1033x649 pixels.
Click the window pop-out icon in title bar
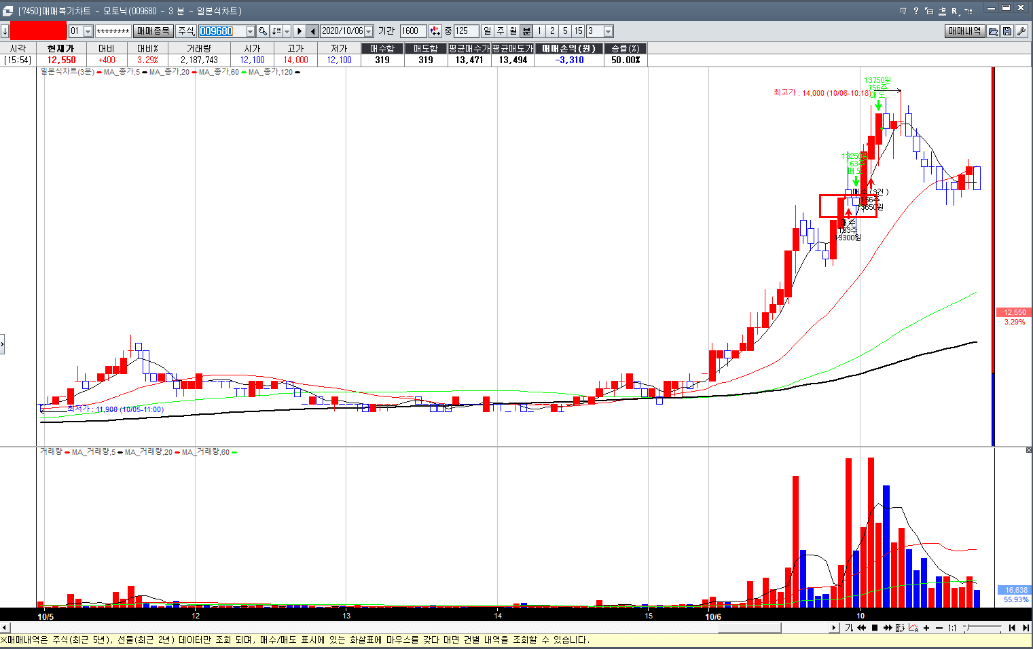(929, 11)
